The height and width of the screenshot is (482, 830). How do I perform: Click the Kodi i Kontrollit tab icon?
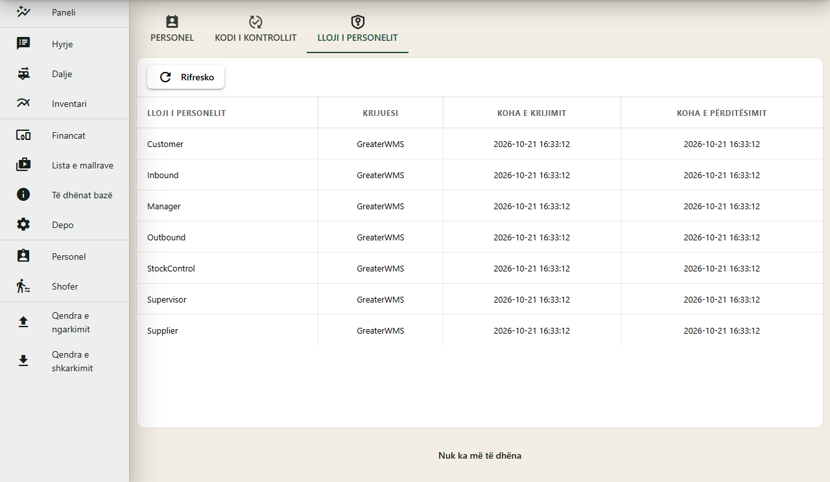(255, 22)
